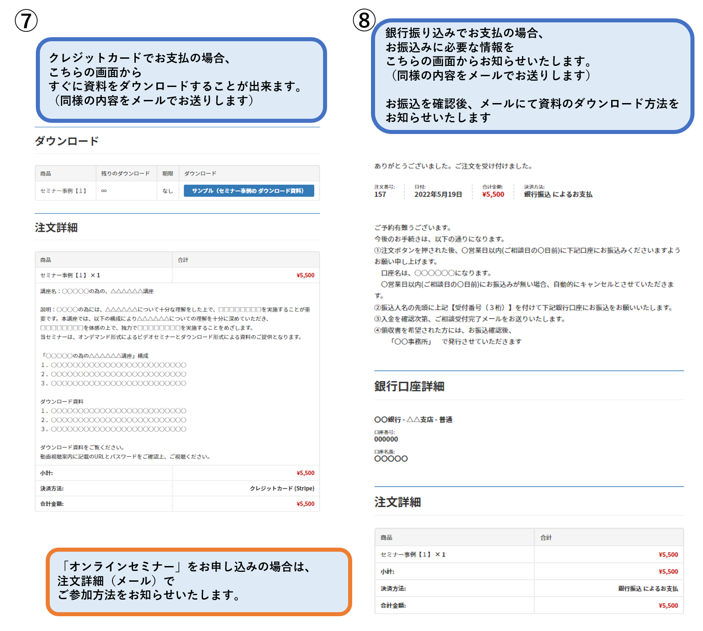The image size is (703, 631).
Task: Click the 銀行口座詳細 heading
Action: 409,386
